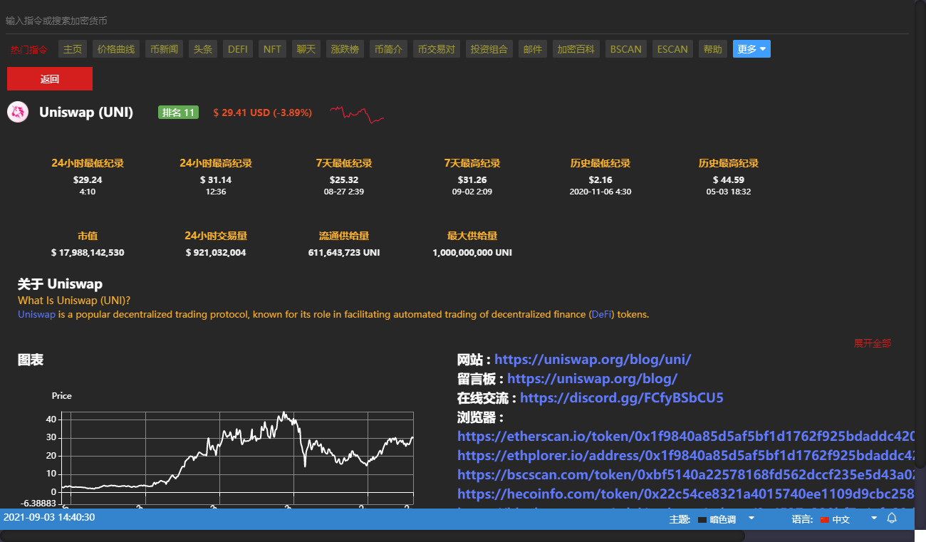Click the 24h low value $29.24
The image size is (926, 542).
click(x=88, y=180)
